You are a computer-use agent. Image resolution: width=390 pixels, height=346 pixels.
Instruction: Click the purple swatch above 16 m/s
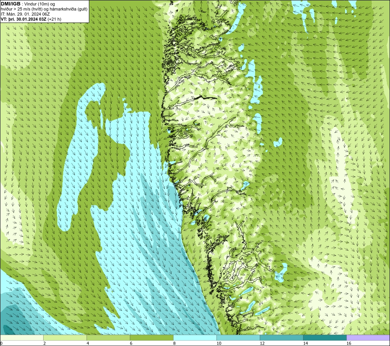pyautogui.click(x=368, y=338)
